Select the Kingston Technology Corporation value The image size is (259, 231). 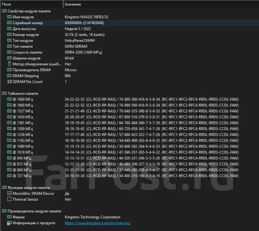tap(93, 217)
